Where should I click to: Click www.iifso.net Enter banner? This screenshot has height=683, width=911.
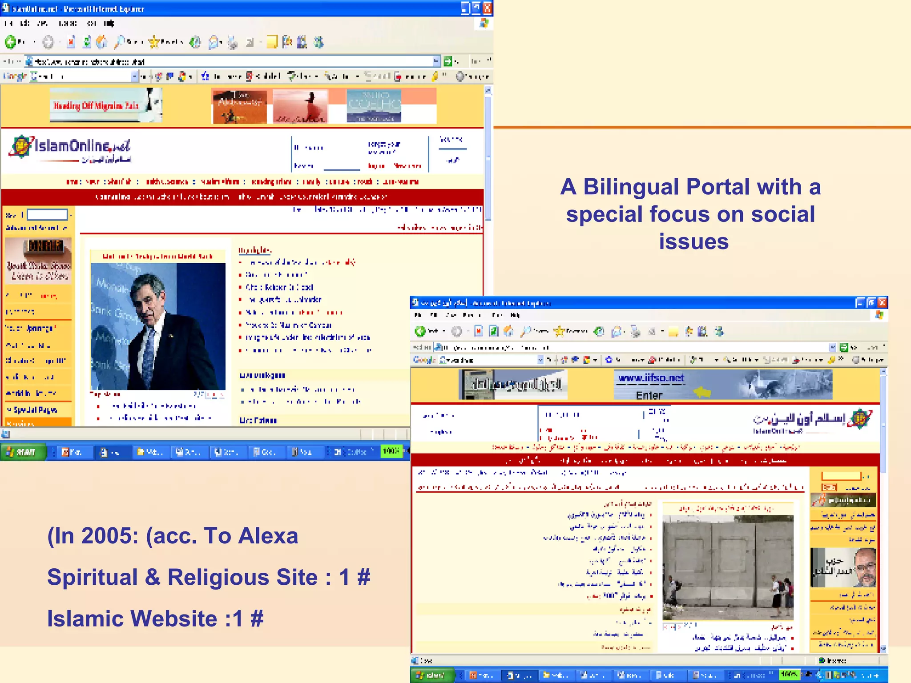pyautogui.click(x=723, y=385)
